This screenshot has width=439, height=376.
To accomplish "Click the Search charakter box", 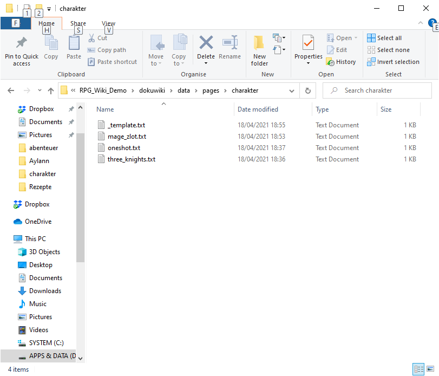I will point(377,90).
